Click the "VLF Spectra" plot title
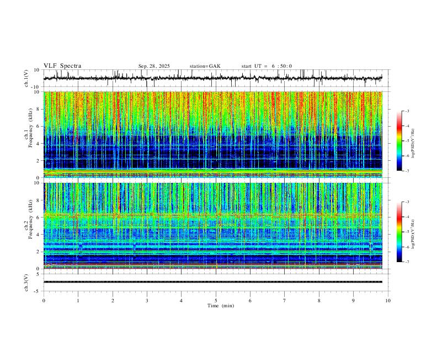Image resolution: width=437 pixels, height=337 pixels. (62, 66)
